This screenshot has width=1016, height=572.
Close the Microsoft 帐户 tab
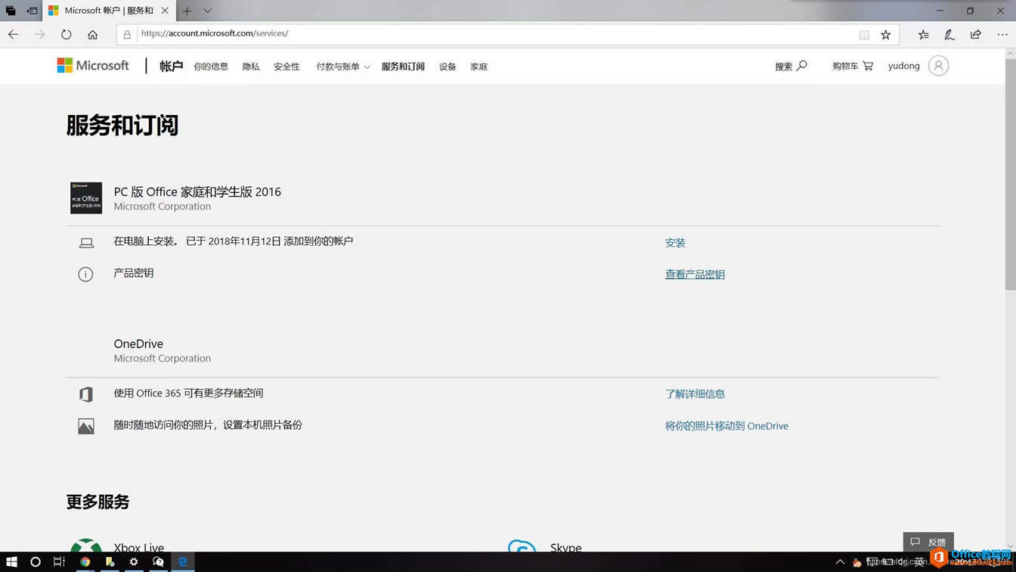165,11
